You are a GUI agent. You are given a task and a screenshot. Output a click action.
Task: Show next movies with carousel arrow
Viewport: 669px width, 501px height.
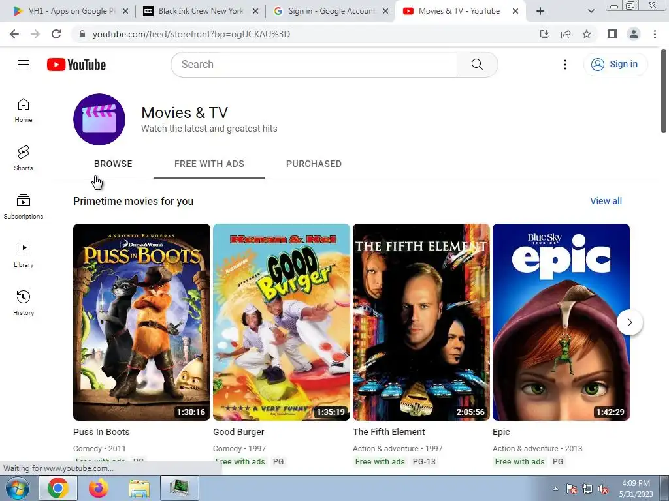pos(630,322)
